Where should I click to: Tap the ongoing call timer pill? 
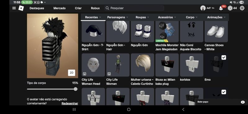pos(27,2)
